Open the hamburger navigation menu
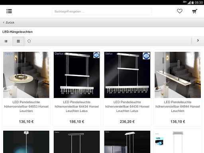 pos(9,11)
